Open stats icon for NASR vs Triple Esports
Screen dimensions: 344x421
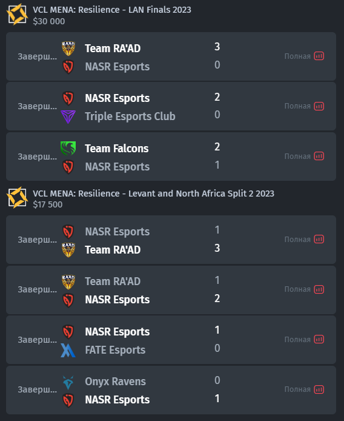(319, 106)
